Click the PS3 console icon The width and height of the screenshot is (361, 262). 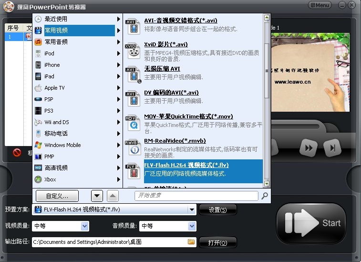click(38, 111)
